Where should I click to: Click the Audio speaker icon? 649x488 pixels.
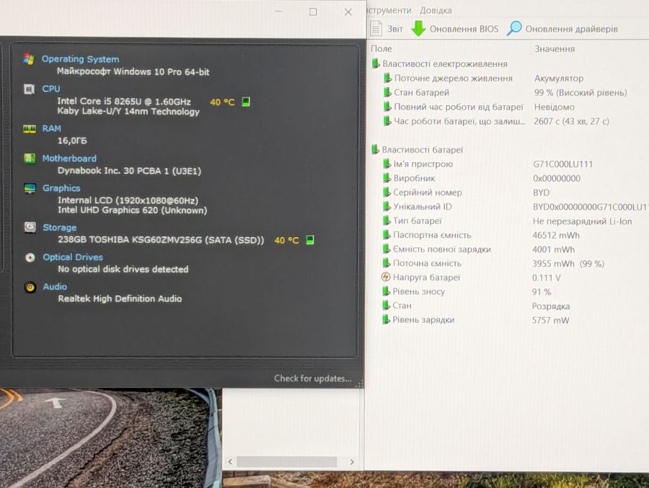[30, 287]
